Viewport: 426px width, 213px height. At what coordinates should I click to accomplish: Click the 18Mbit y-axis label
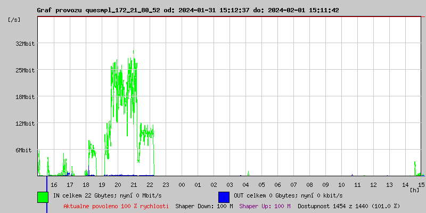[25, 97]
